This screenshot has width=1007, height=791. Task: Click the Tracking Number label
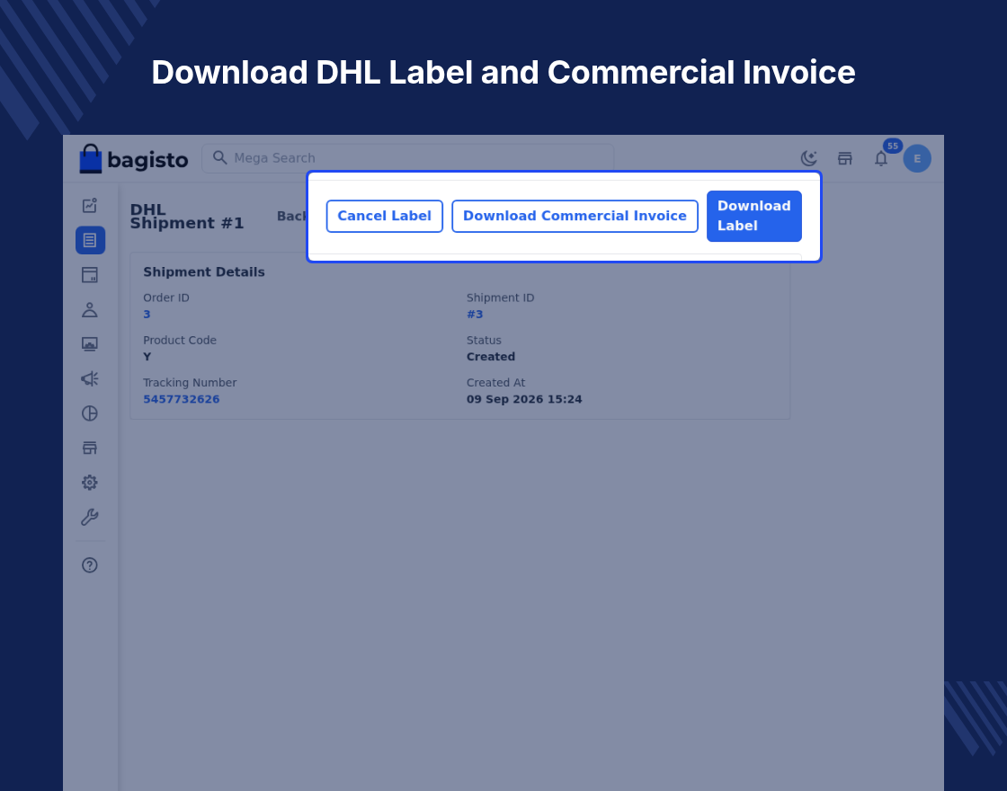[190, 383]
